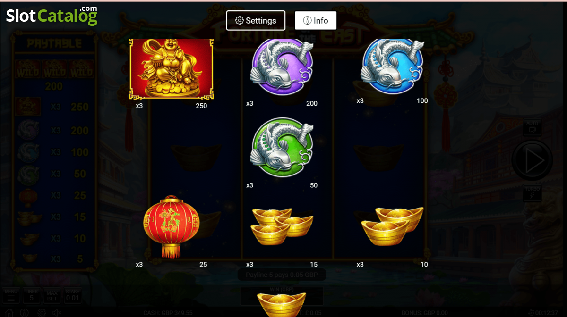
Task: Toggle the muted speaker icon
Action: point(58,313)
